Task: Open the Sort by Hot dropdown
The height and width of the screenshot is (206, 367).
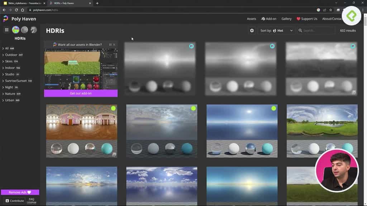Action: coord(276,31)
